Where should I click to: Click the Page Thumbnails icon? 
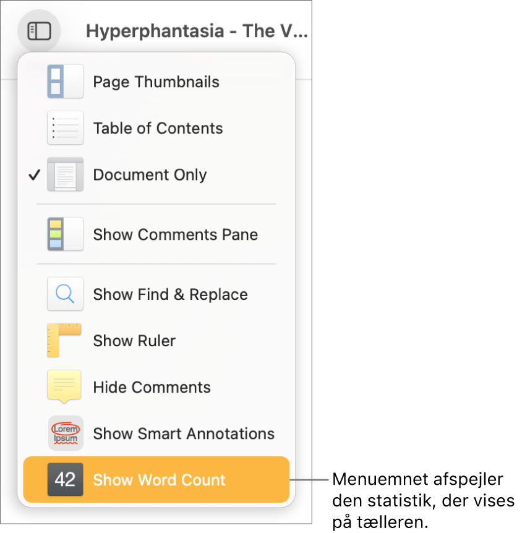(65, 82)
